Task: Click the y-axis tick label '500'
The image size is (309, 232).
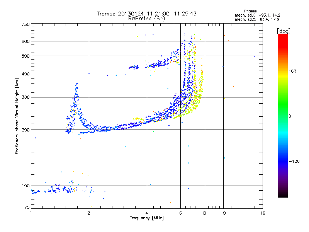Action: [x=25, y=56]
